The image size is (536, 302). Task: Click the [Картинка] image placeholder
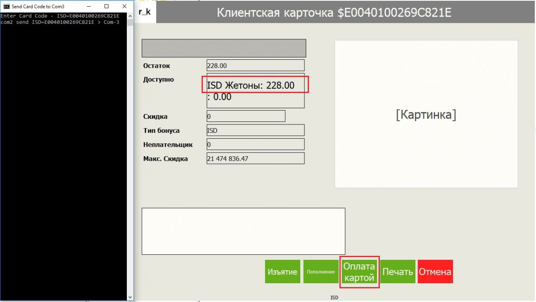(x=426, y=114)
